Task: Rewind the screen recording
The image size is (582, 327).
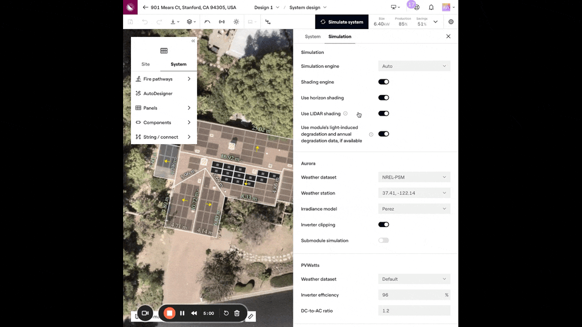Action: click(194, 313)
